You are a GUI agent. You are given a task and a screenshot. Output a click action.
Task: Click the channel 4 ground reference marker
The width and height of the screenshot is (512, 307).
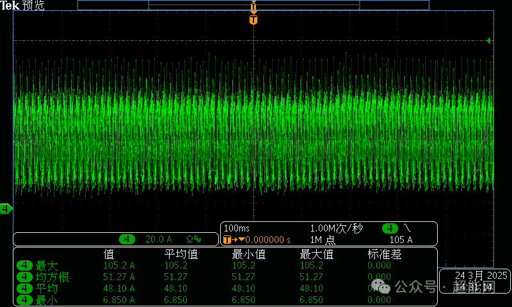(x=6, y=209)
